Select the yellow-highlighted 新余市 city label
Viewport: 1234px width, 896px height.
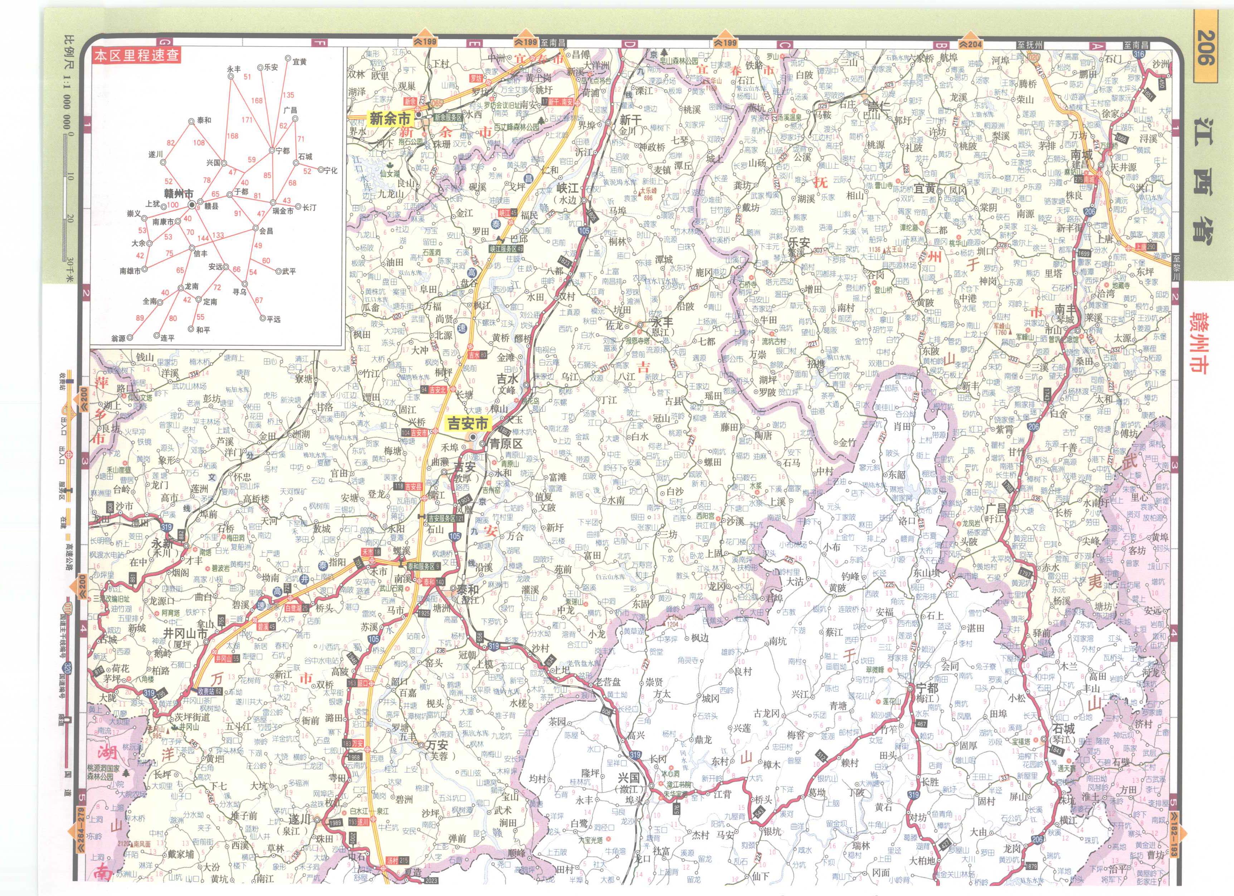390,118
